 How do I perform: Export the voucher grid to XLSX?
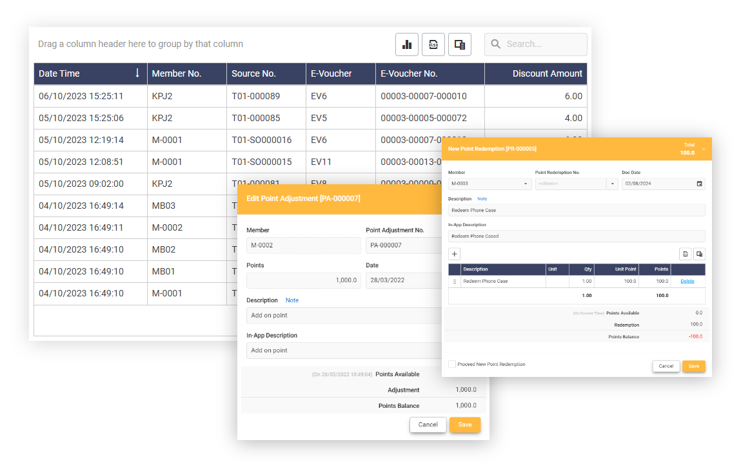pos(433,44)
